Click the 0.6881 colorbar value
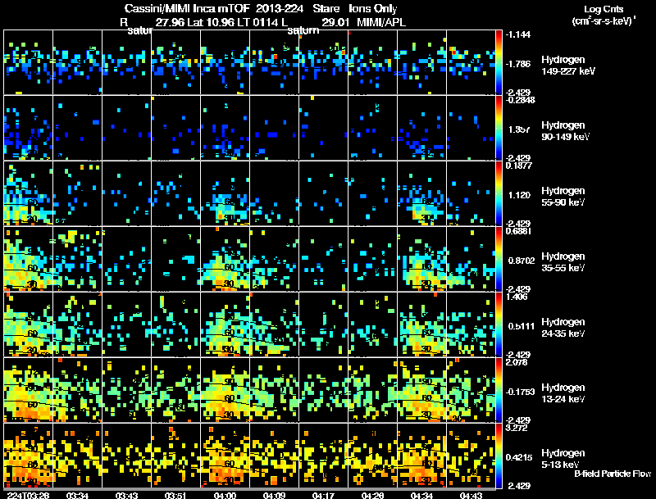Screen dimensions: 656x499 (x=519, y=231)
